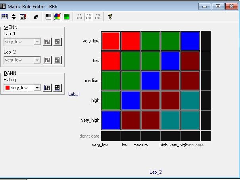
Task: Click the don't care row label
Action: [89, 136]
